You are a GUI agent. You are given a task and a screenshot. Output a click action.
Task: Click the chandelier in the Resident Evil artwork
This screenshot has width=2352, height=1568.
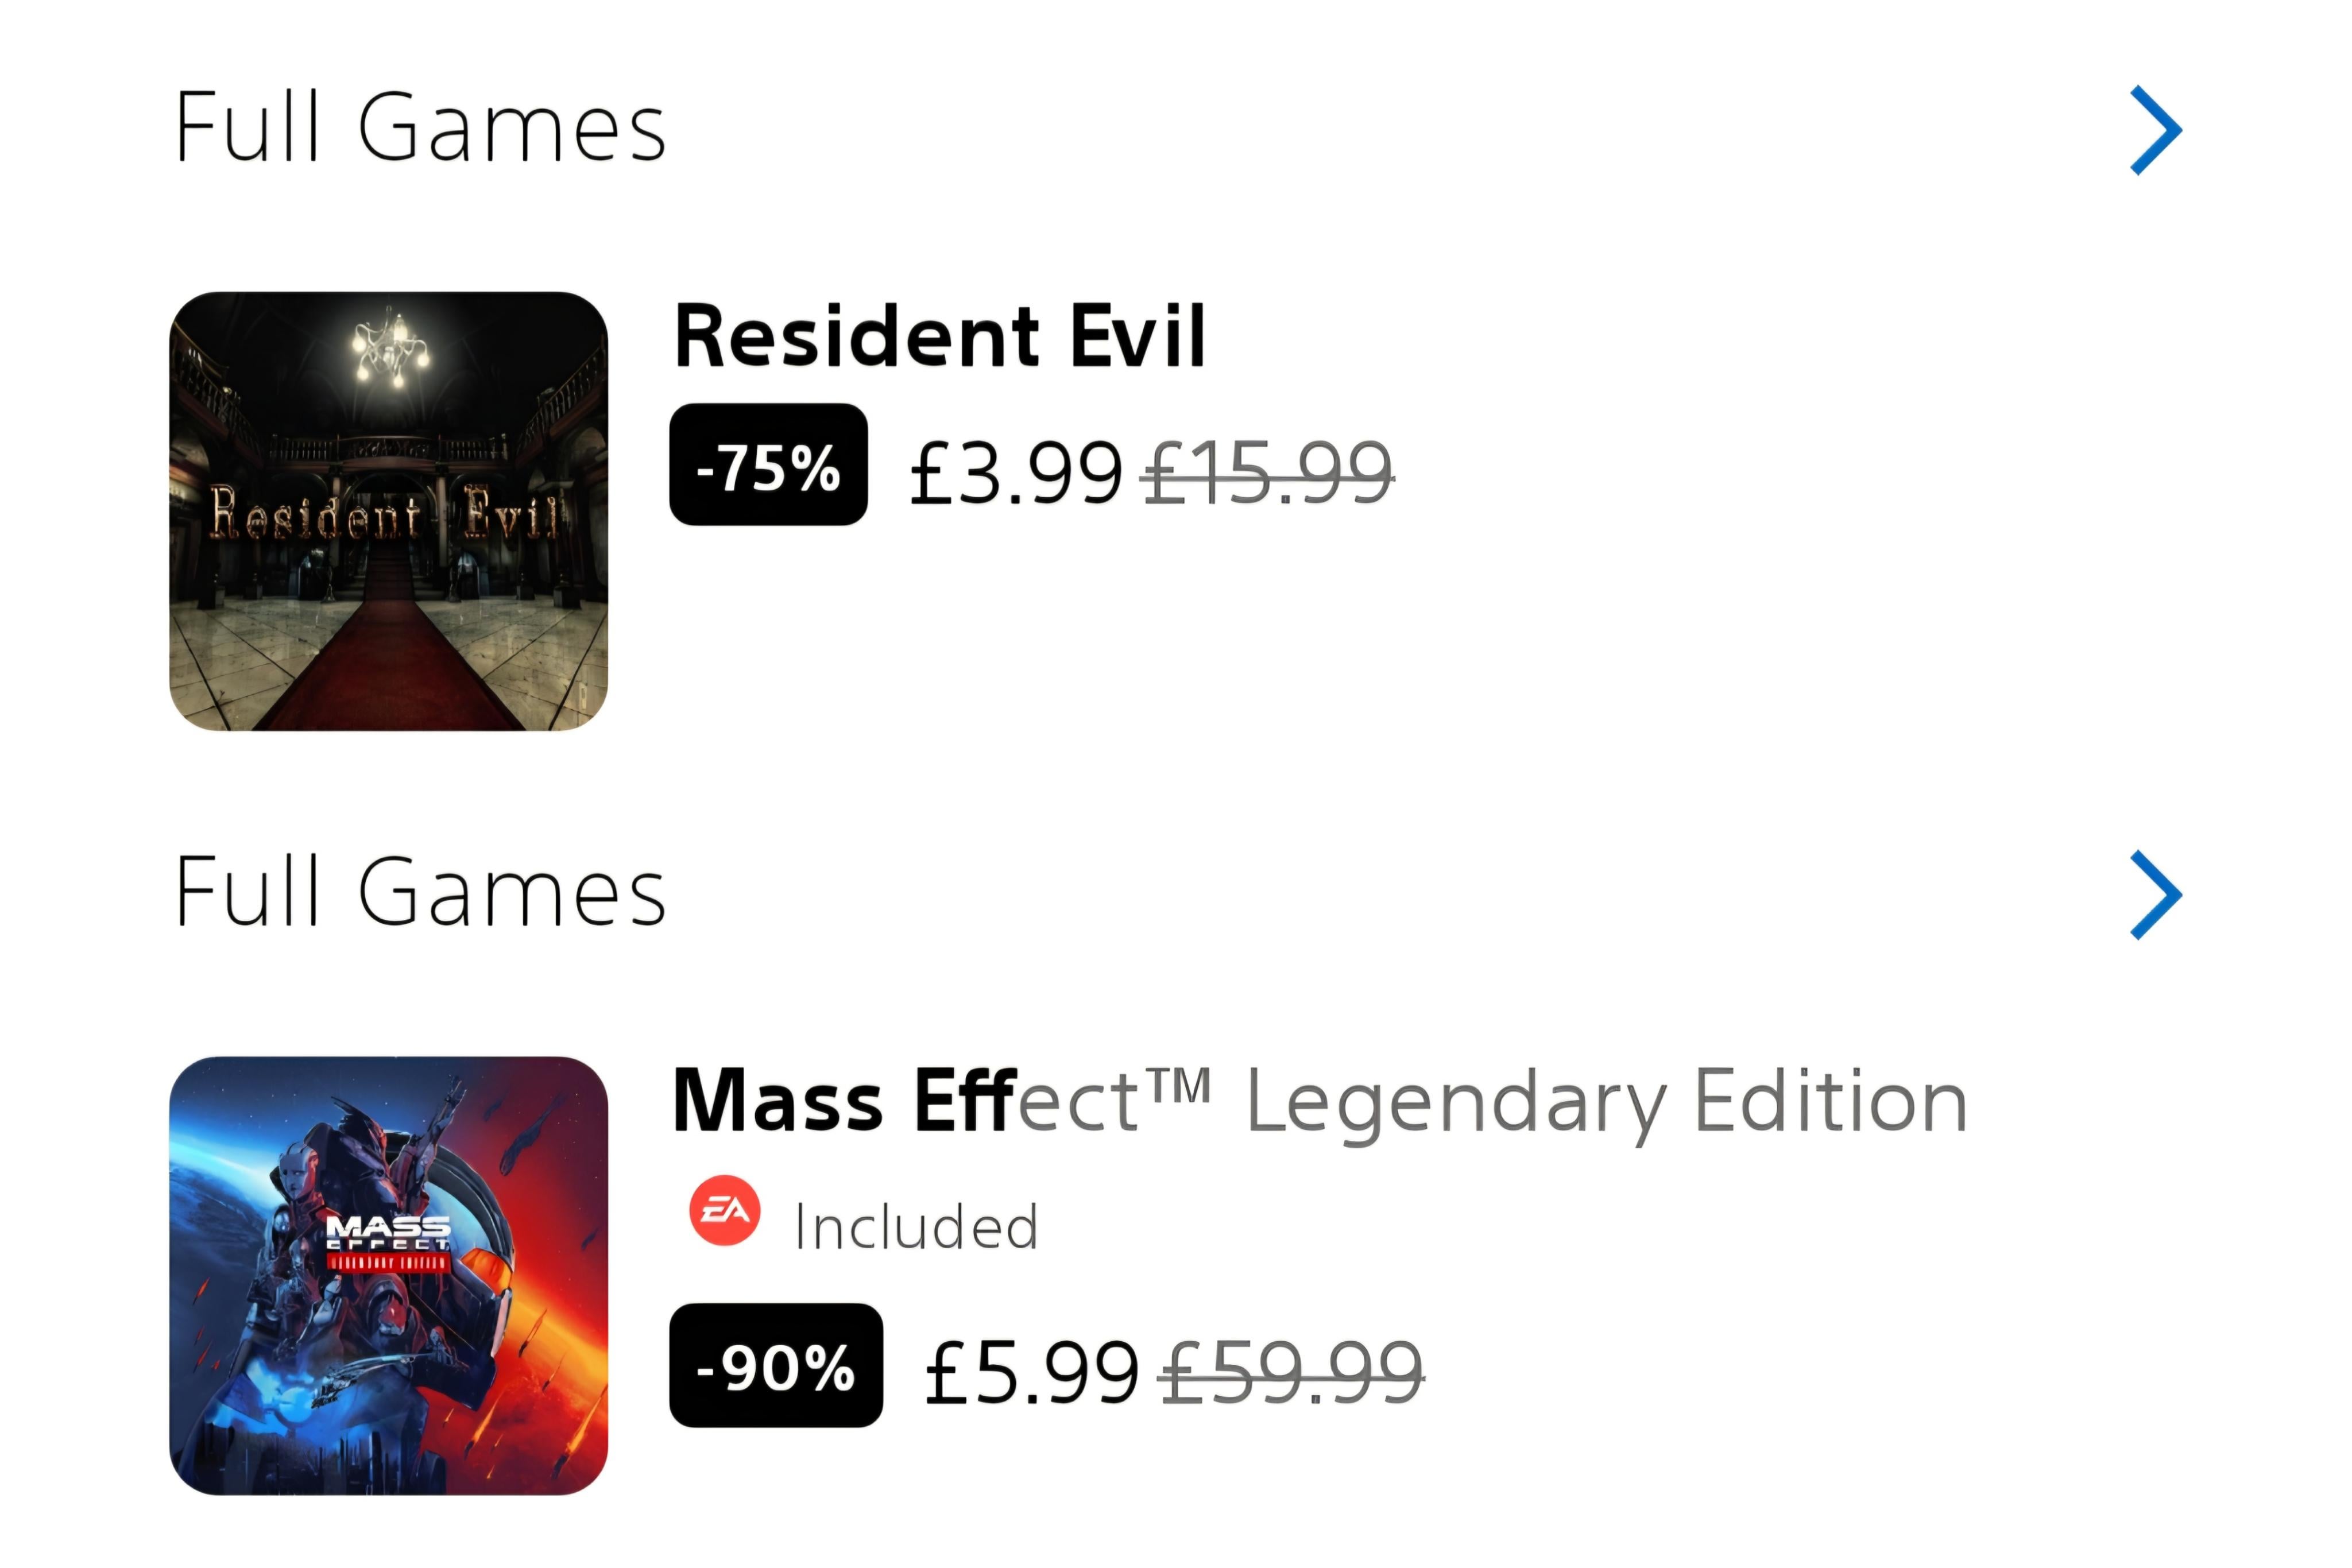[391, 345]
